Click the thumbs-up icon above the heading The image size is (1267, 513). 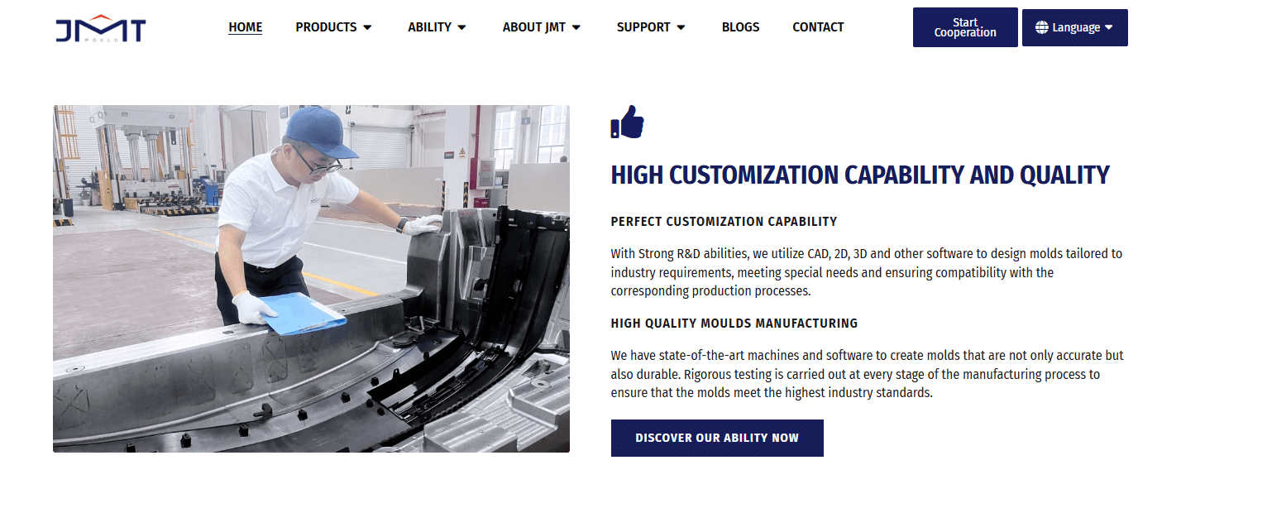[627, 122]
